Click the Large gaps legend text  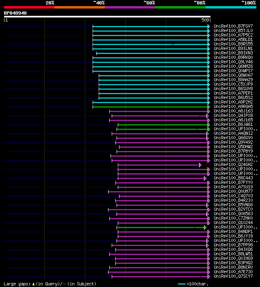(50, 284)
